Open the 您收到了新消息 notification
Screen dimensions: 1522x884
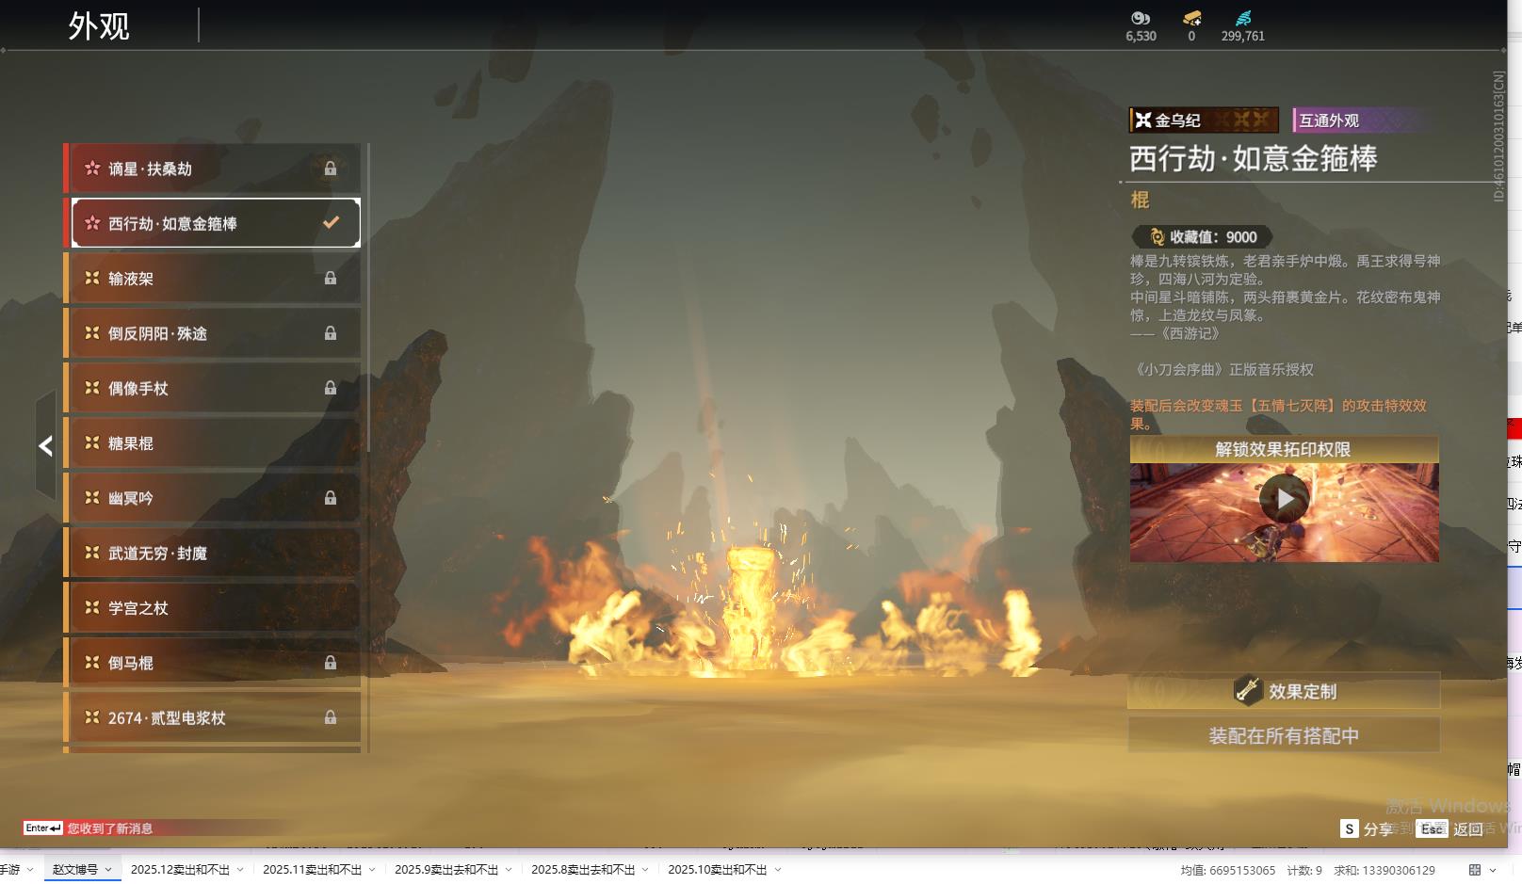tap(110, 828)
